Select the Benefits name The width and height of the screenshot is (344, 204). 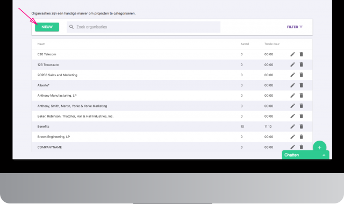(x=43, y=127)
